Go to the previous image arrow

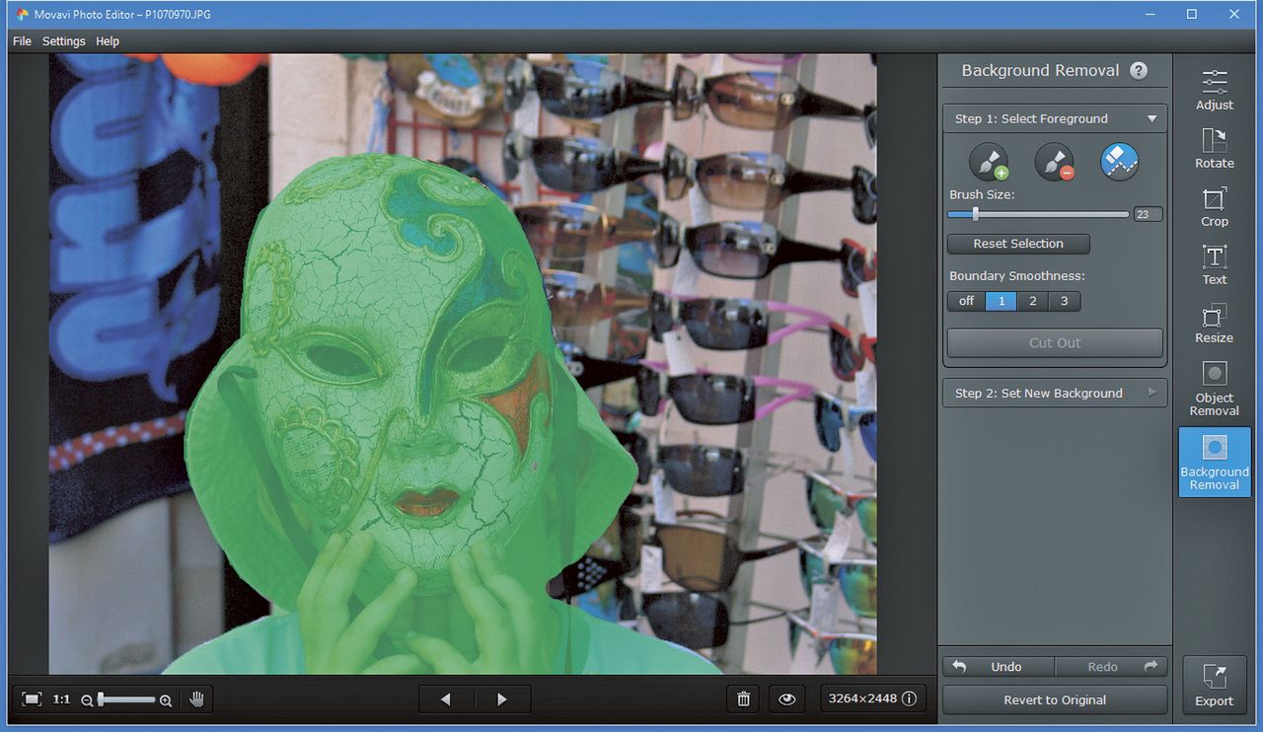pyautogui.click(x=446, y=699)
